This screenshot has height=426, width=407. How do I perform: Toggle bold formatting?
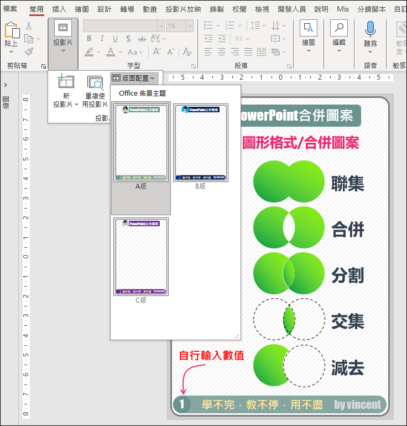(x=89, y=39)
